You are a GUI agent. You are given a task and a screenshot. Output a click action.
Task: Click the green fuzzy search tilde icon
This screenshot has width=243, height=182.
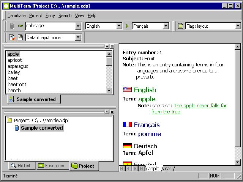21,26
